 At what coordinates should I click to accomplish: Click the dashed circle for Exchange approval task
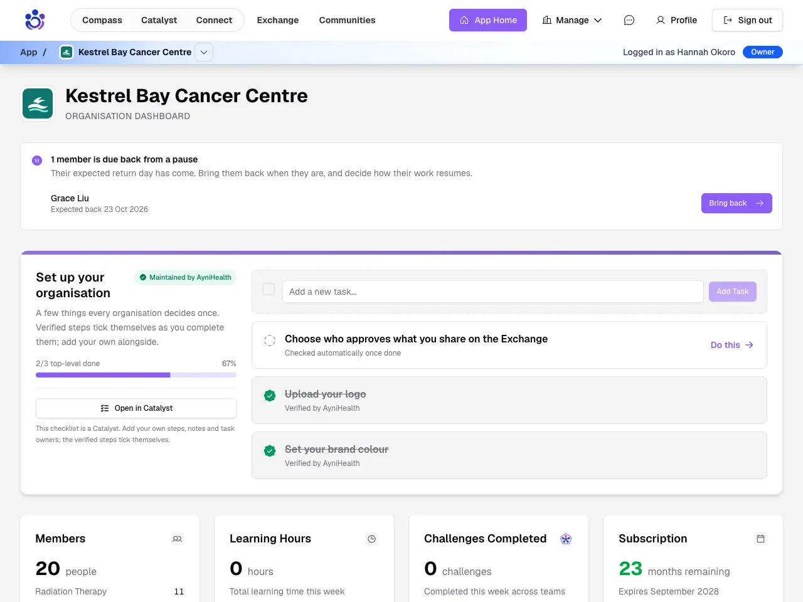coord(270,341)
